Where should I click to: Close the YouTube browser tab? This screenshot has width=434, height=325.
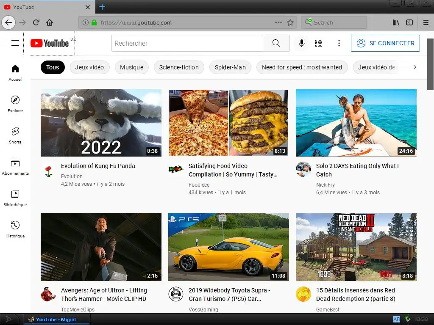coord(87,7)
